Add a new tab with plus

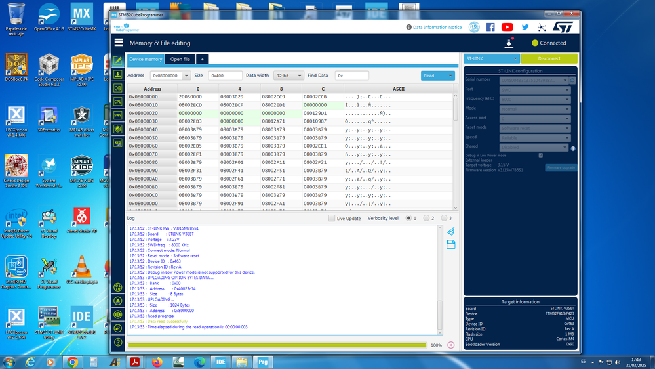[x=202, y=59]
